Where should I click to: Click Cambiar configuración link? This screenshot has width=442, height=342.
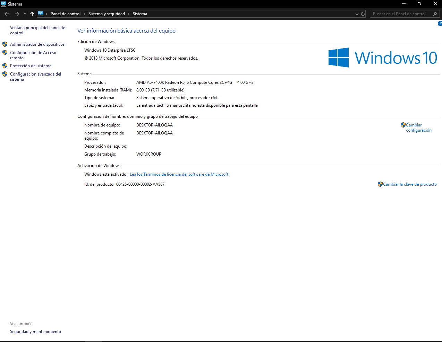419,128
